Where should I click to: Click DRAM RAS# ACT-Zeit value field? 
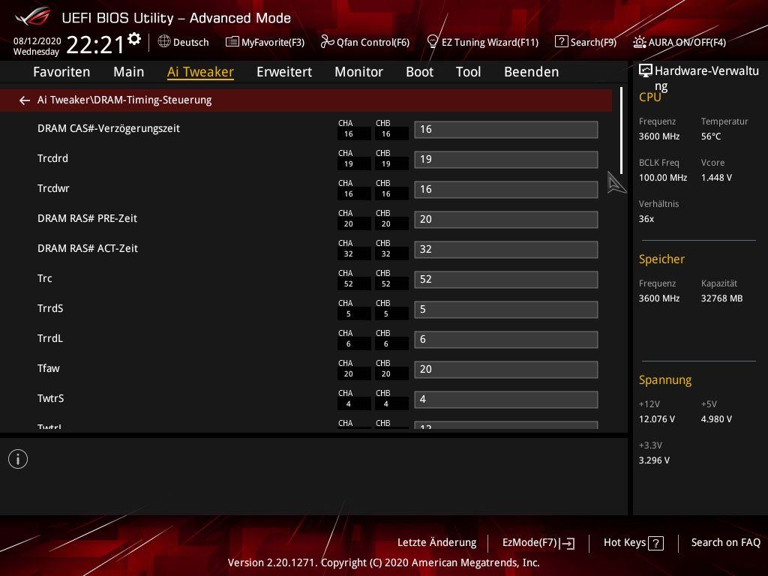(x=506, y=250)
